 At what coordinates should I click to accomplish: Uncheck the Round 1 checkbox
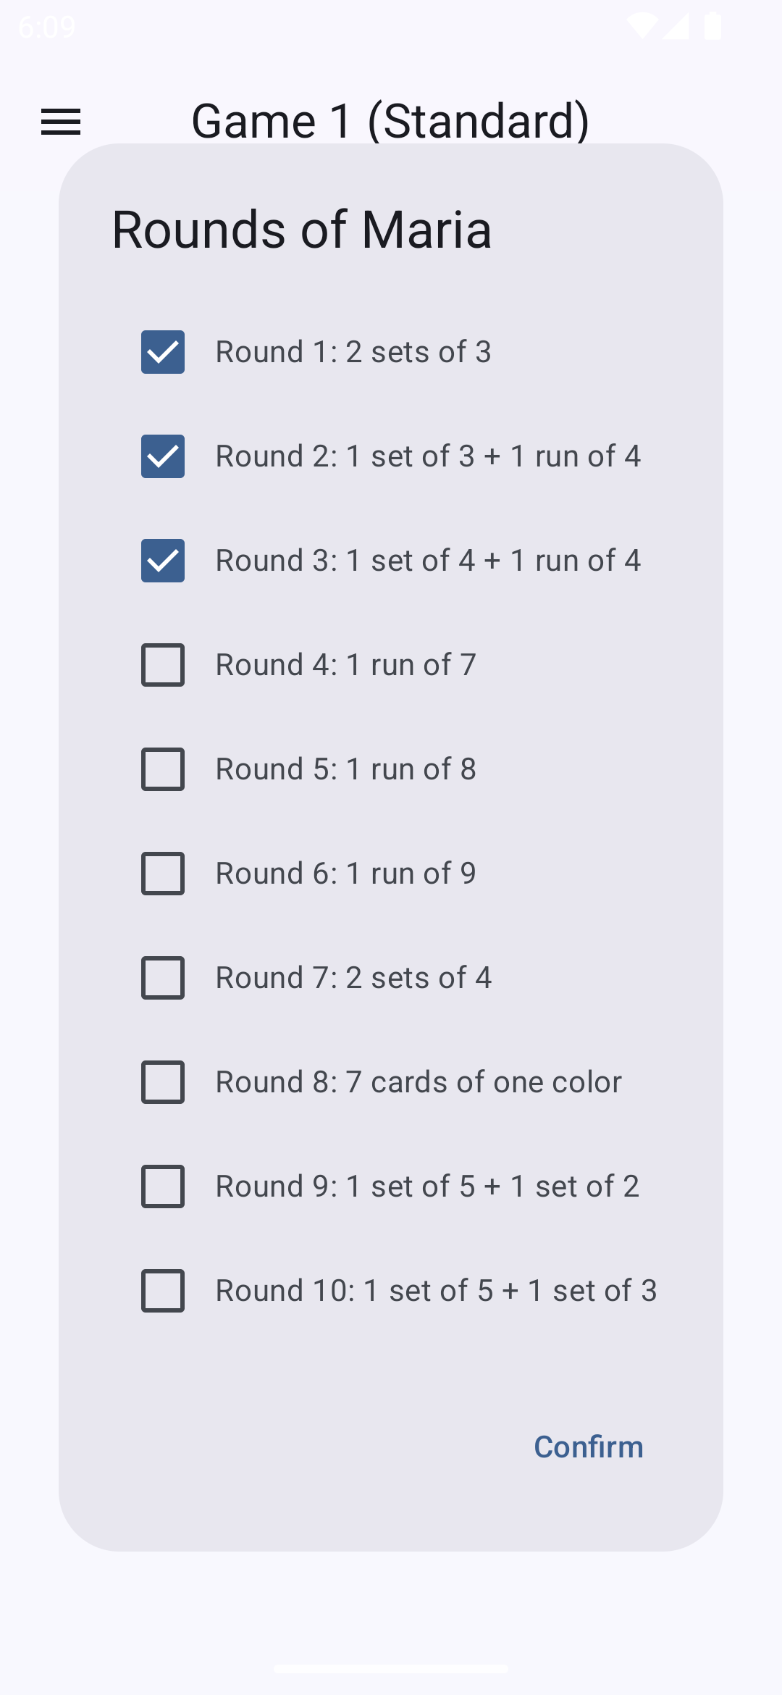point(163,352)
